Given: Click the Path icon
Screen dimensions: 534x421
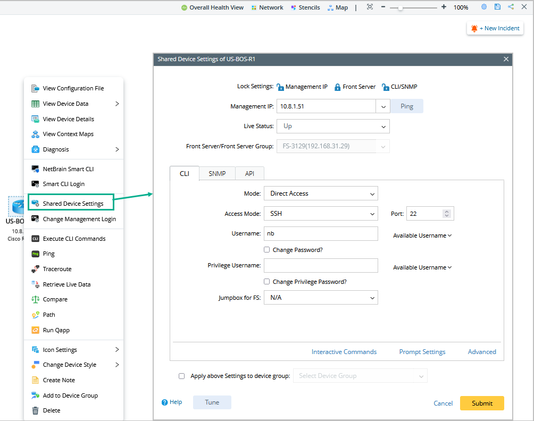Looking at the screenshot, I should pyautogui.click(x=36, y=315).
